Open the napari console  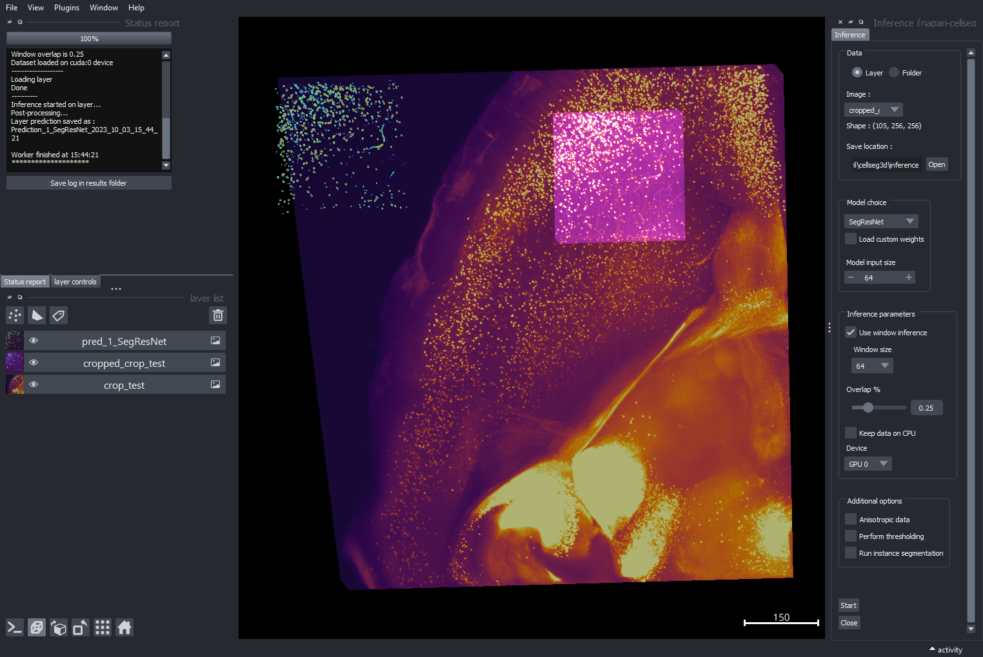15,627
